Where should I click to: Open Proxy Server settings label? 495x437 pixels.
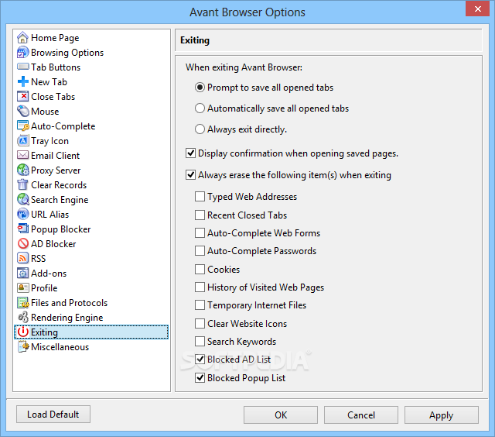(56, 170)
